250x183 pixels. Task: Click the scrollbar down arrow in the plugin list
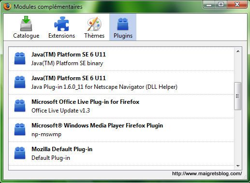click(x=238, y=166)
